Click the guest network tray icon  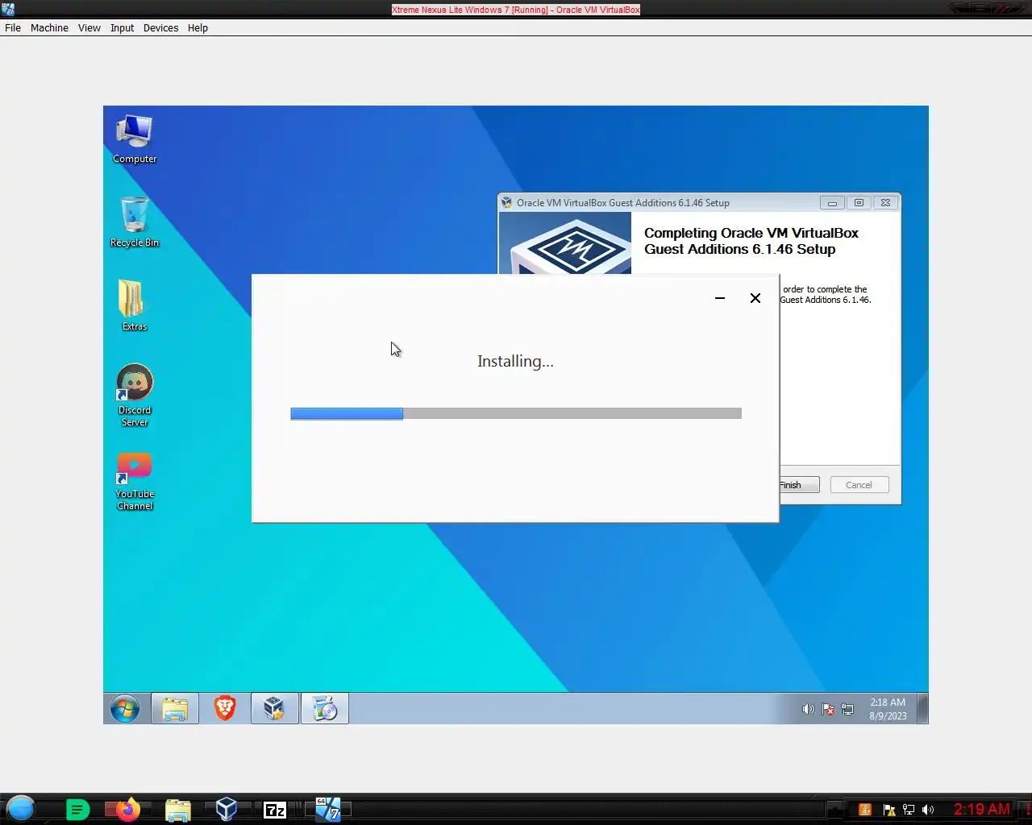pos(847,710)
